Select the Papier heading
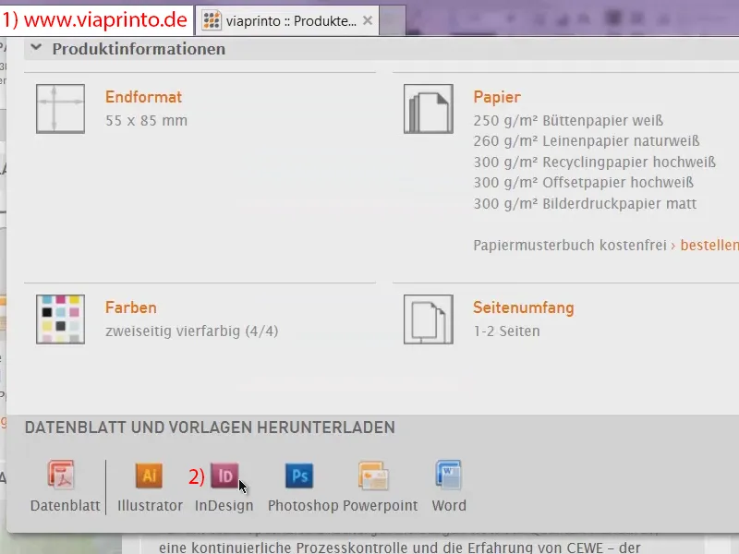The width and height of the screenshot is (739, 554). pos(497,97)
